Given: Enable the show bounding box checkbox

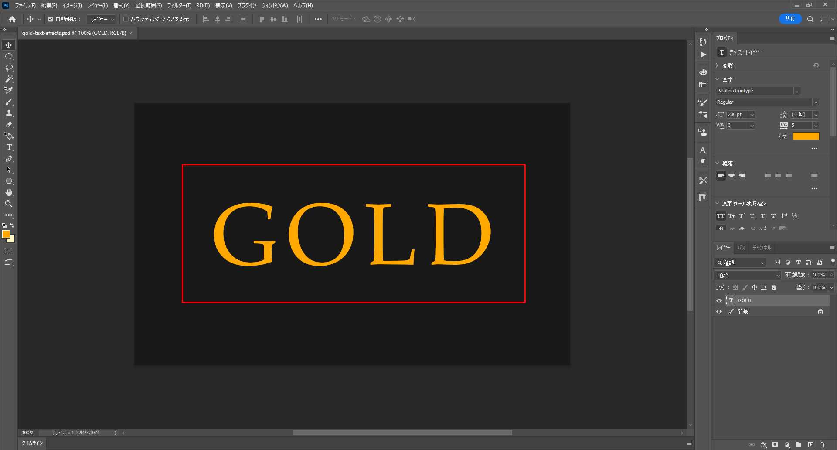Looking at the screenshot, I should (x=126, y=19).
